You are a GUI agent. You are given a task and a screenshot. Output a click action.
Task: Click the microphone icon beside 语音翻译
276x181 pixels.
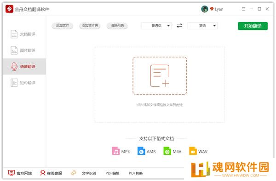[x=14, y=67]
